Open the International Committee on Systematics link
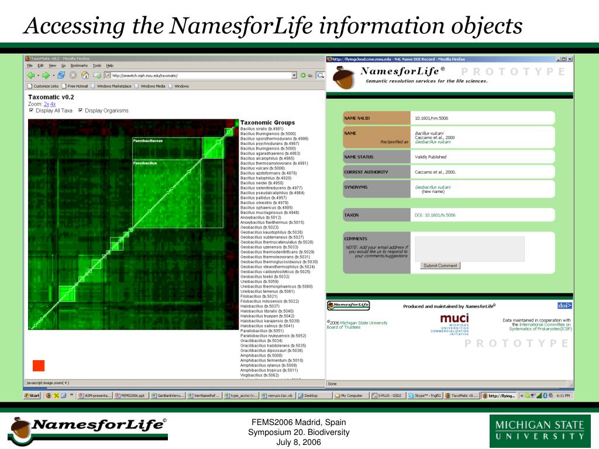Screen dimensions: 599x449 [540, 327]
